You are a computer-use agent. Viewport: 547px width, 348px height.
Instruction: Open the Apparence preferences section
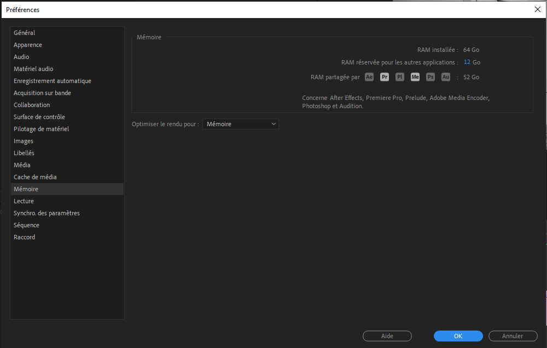[28, 45]
